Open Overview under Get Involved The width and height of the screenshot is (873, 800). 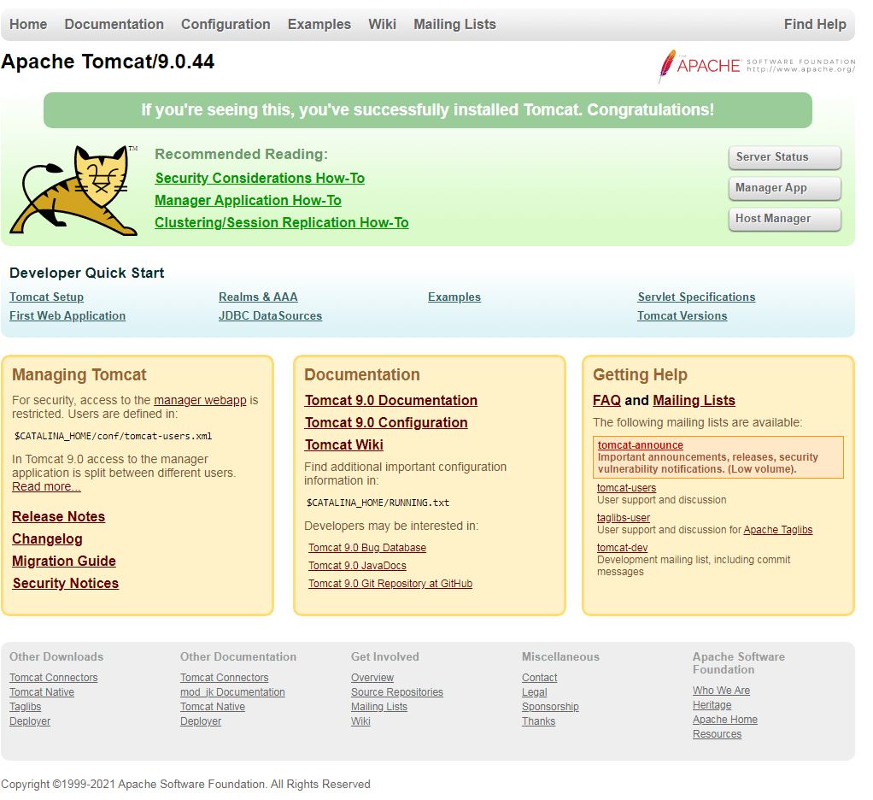coord(372,678)
